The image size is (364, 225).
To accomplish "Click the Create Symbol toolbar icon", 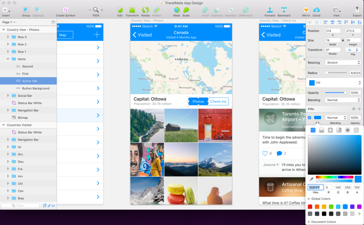I will click(x=66, y=10).
